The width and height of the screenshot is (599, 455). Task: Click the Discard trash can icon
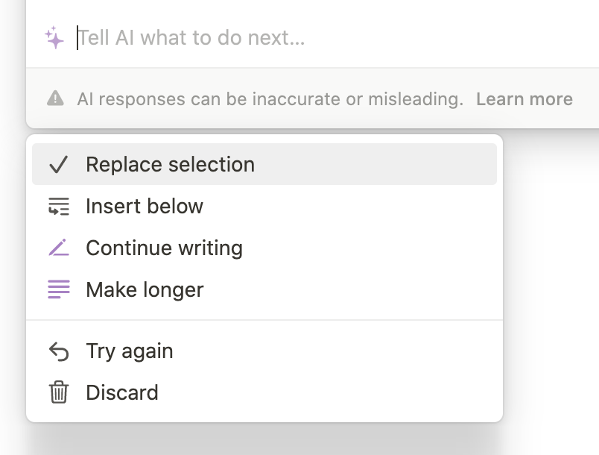coord(58,392)
